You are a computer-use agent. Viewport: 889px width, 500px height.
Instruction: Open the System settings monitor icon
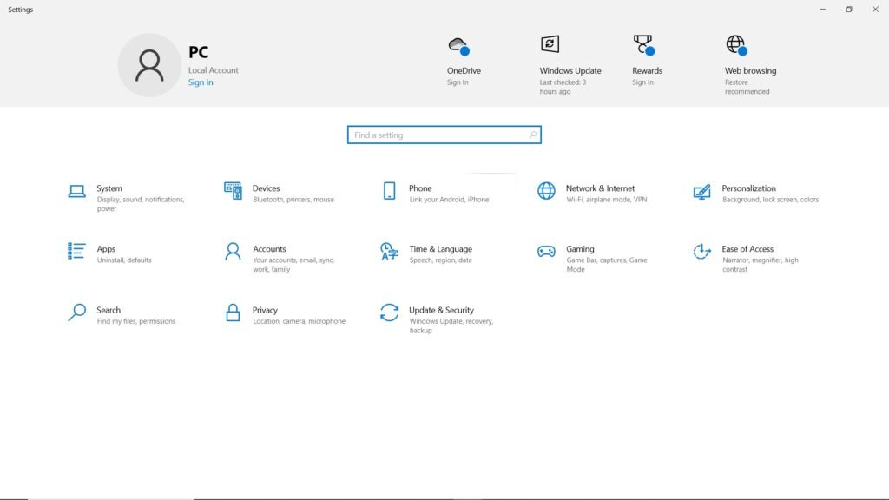click(76, 192)
